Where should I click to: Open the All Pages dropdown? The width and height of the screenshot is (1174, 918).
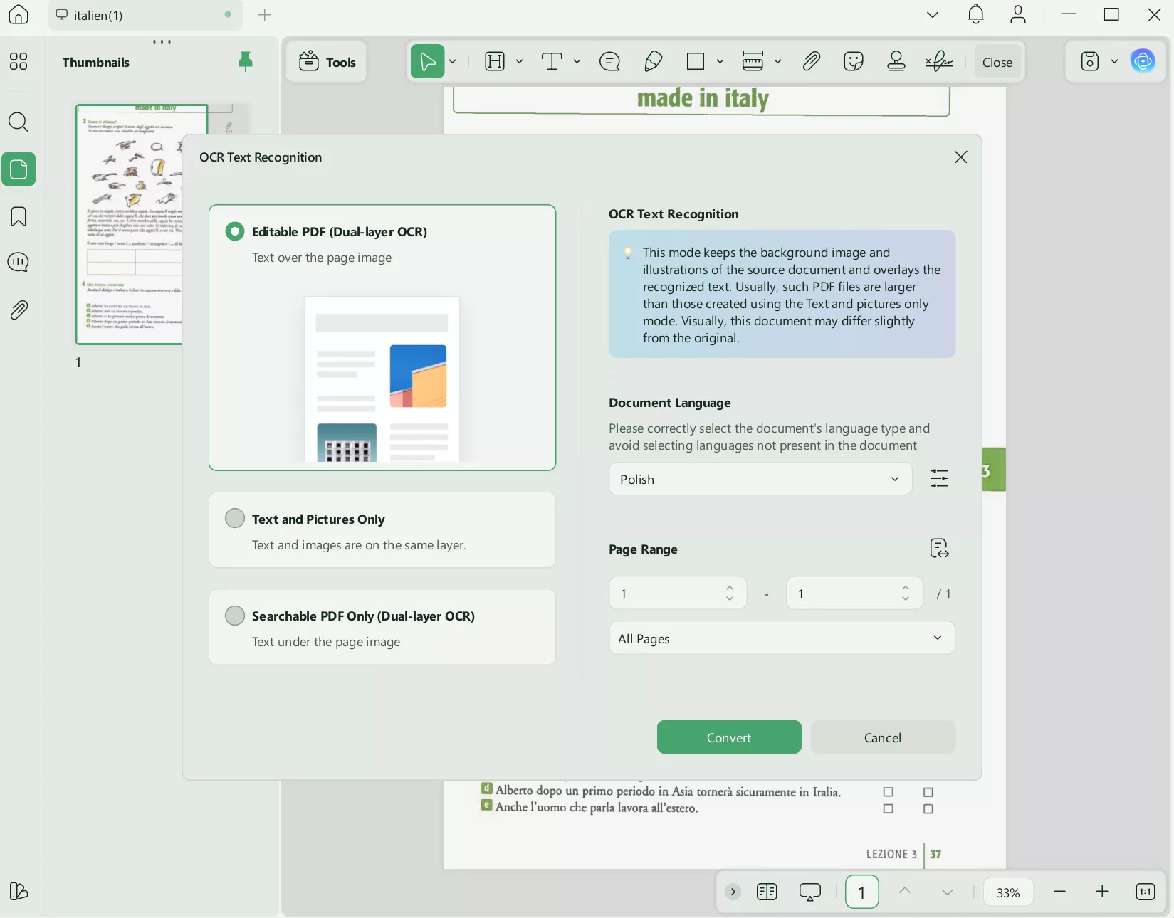(x=782, y=638)
